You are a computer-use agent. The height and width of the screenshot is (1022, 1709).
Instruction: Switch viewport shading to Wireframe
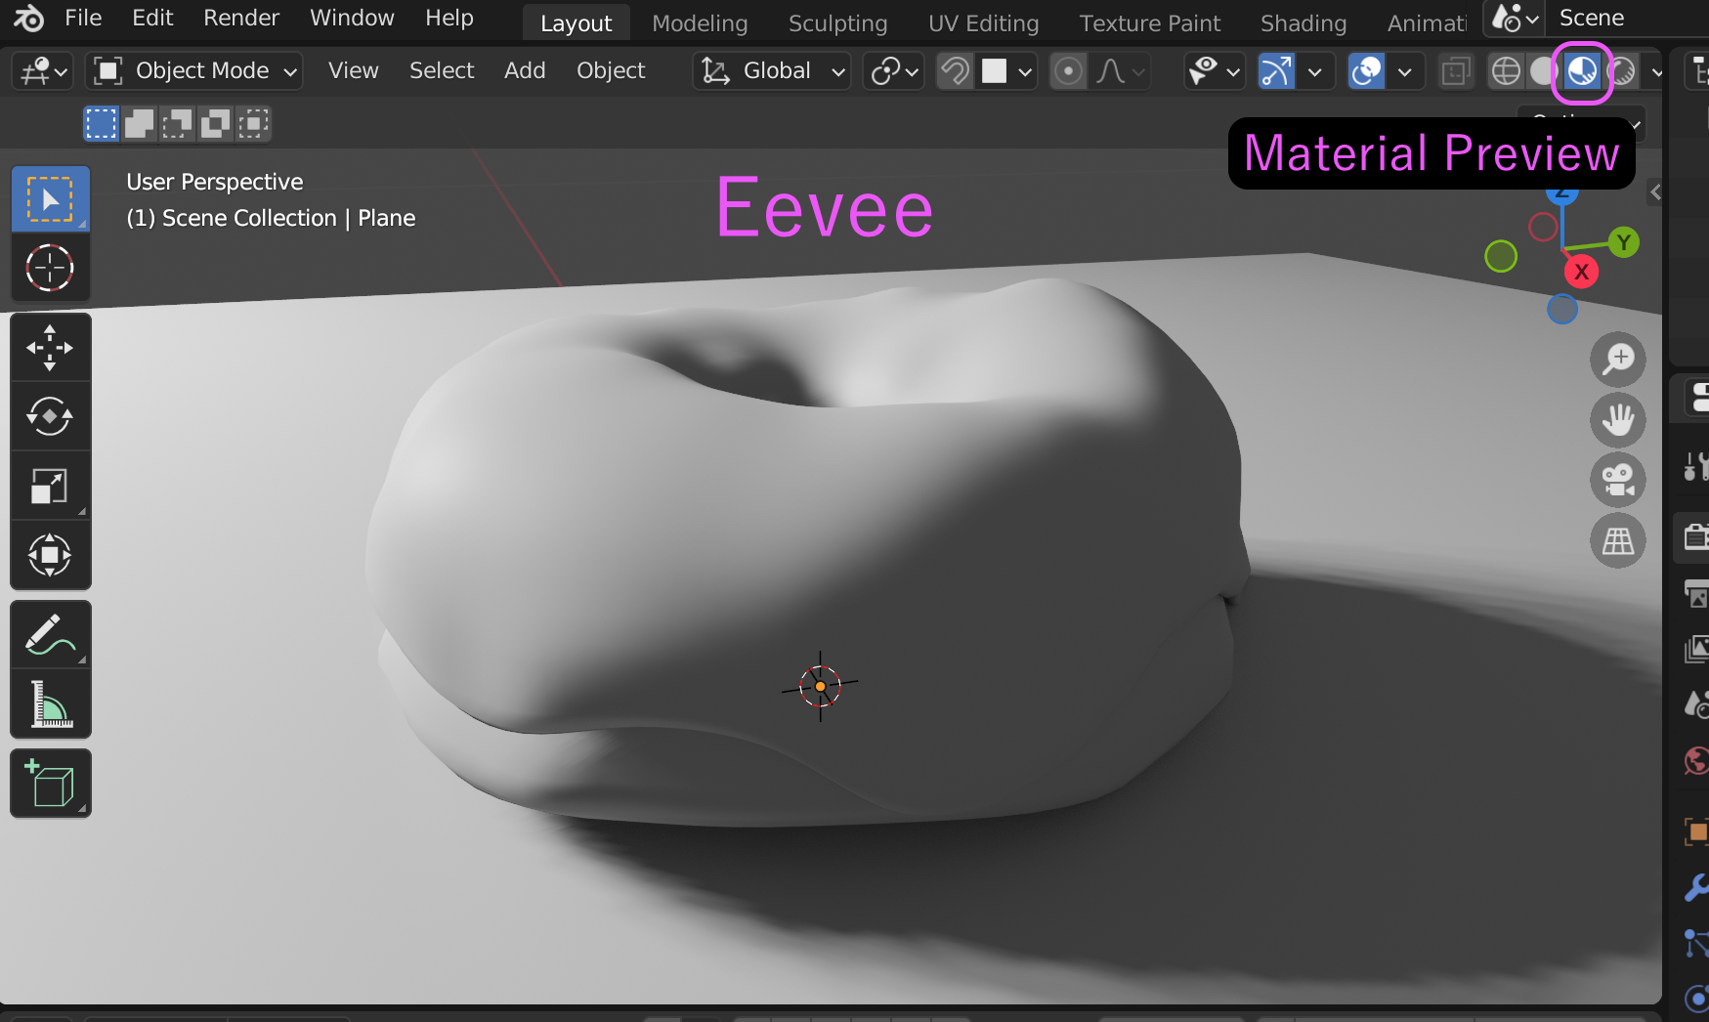pos(1506,70)
